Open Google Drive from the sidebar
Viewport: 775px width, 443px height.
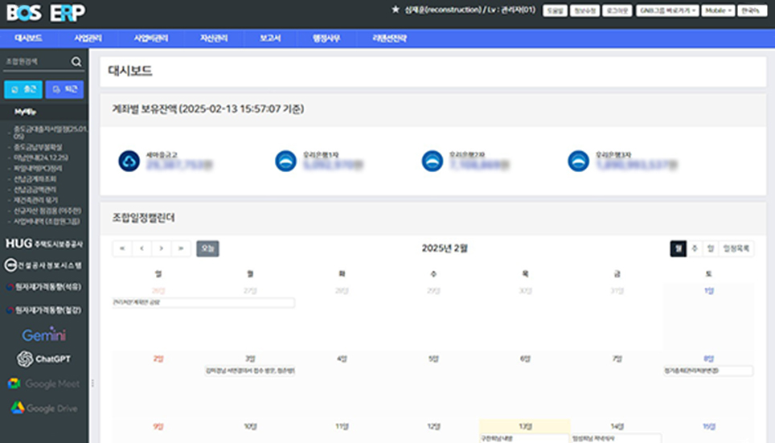pos(44,408)
